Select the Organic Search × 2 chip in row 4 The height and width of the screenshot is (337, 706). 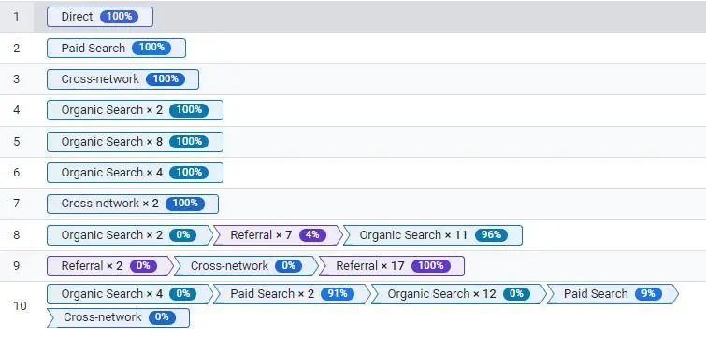point(135,110)
